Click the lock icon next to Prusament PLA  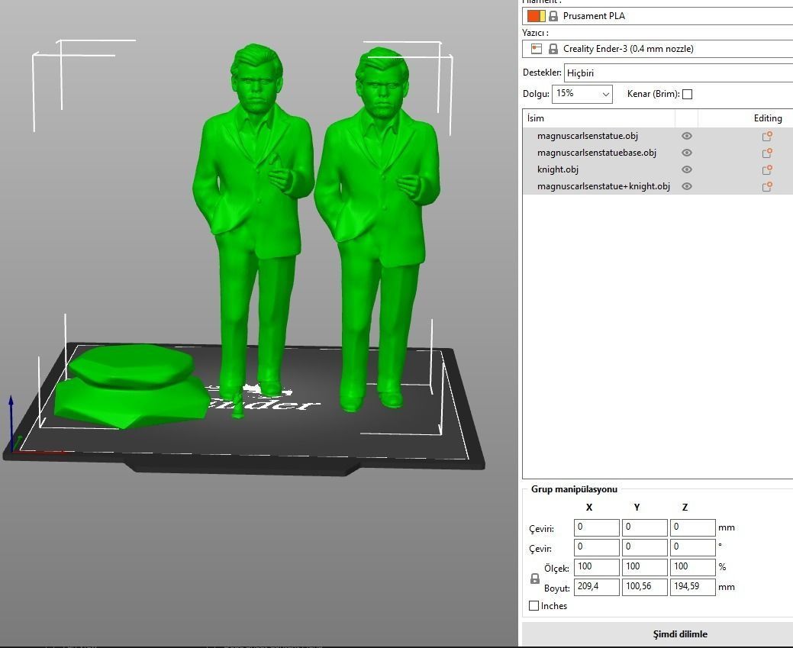pos(553,16)
